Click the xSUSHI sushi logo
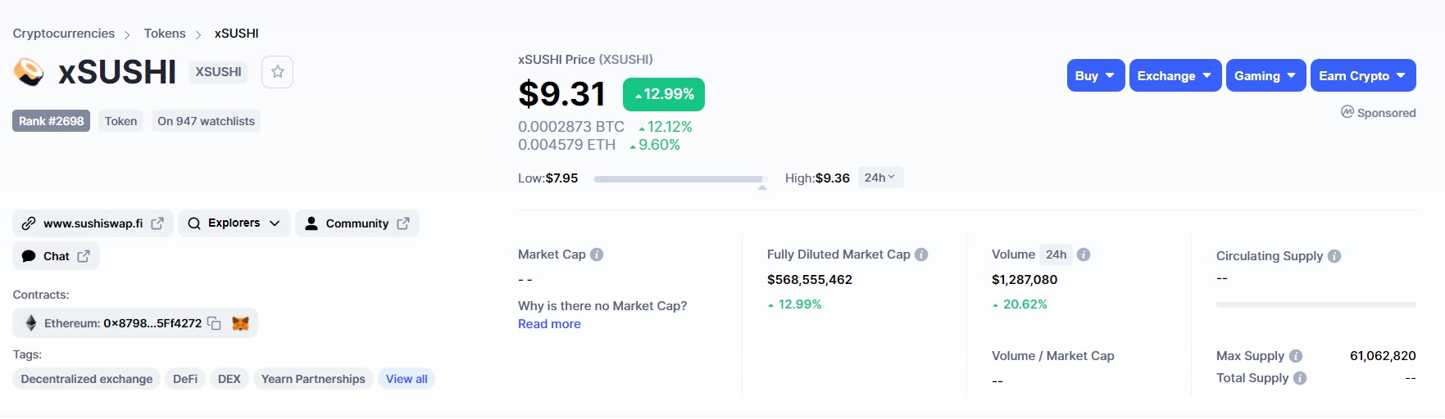This screenshot has height=419, width=1445. tap(30, 72)
